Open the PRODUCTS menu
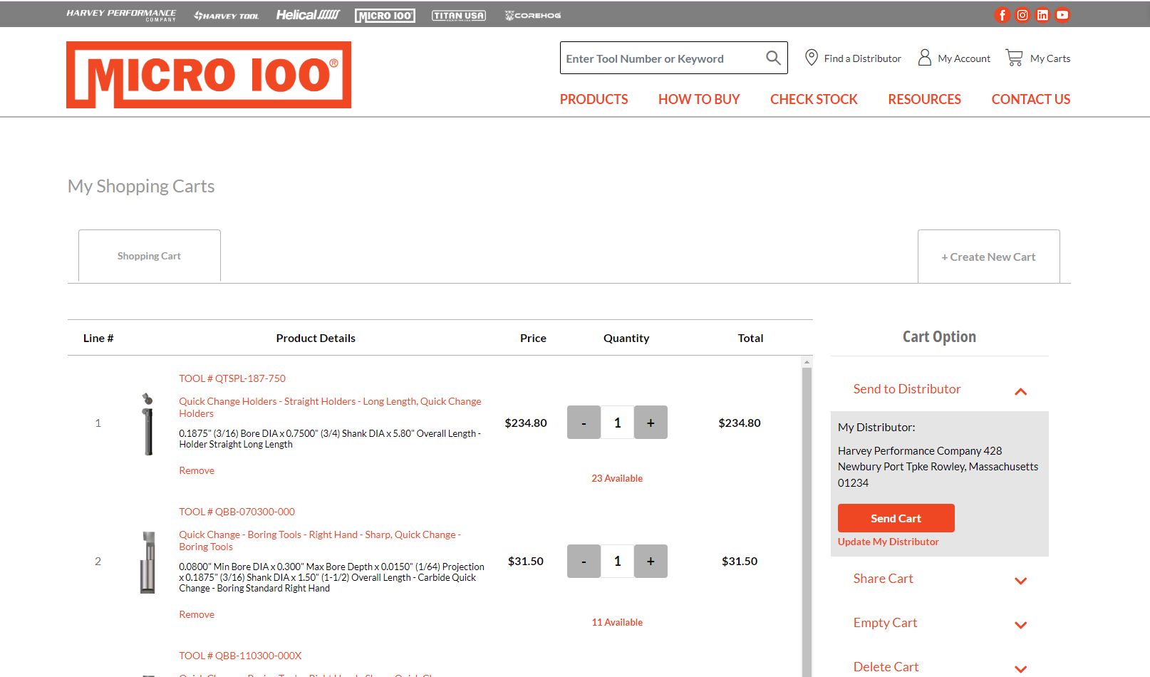 coord(594,99)
